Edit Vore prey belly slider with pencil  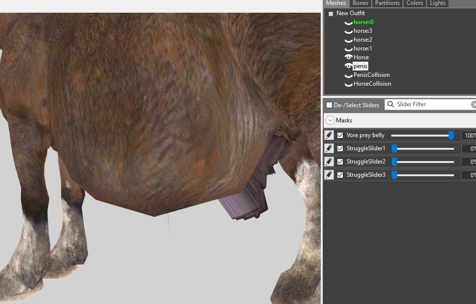pyautogui.click(x=329, y=135)
